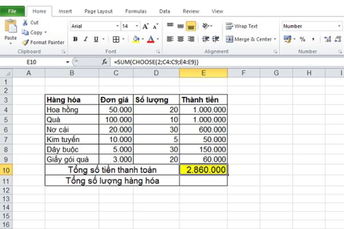The height and width of the screenshot is (229, 344).
Task: Switch to the View tab
Action: pos(217,11)
